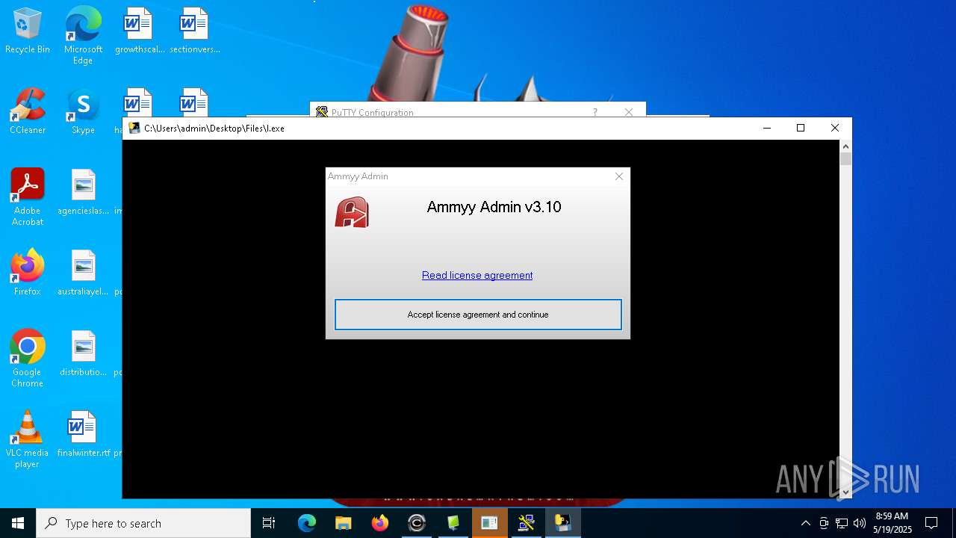Open network status tray icon
This screenshot has height=538, width=956.
[842, 523]
